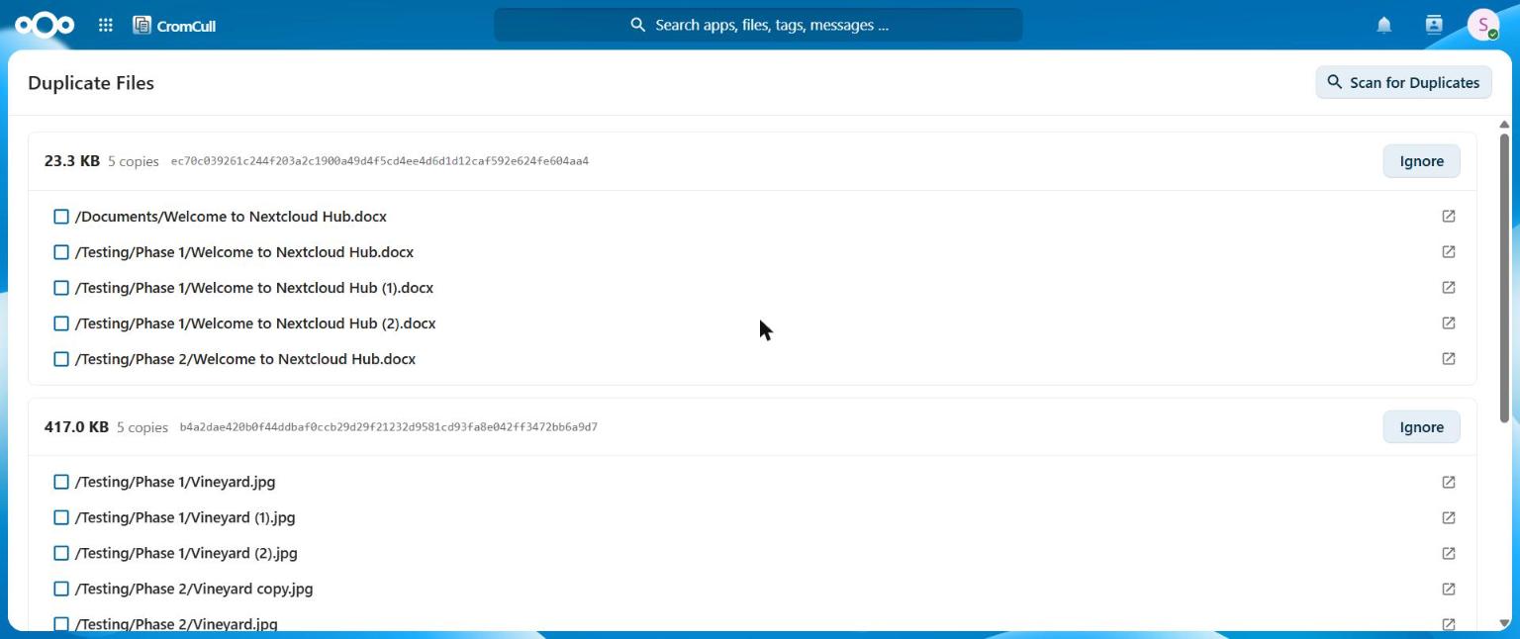
Task: Open Vineyard copy.jpg link icon
Action: point(1449,589)
